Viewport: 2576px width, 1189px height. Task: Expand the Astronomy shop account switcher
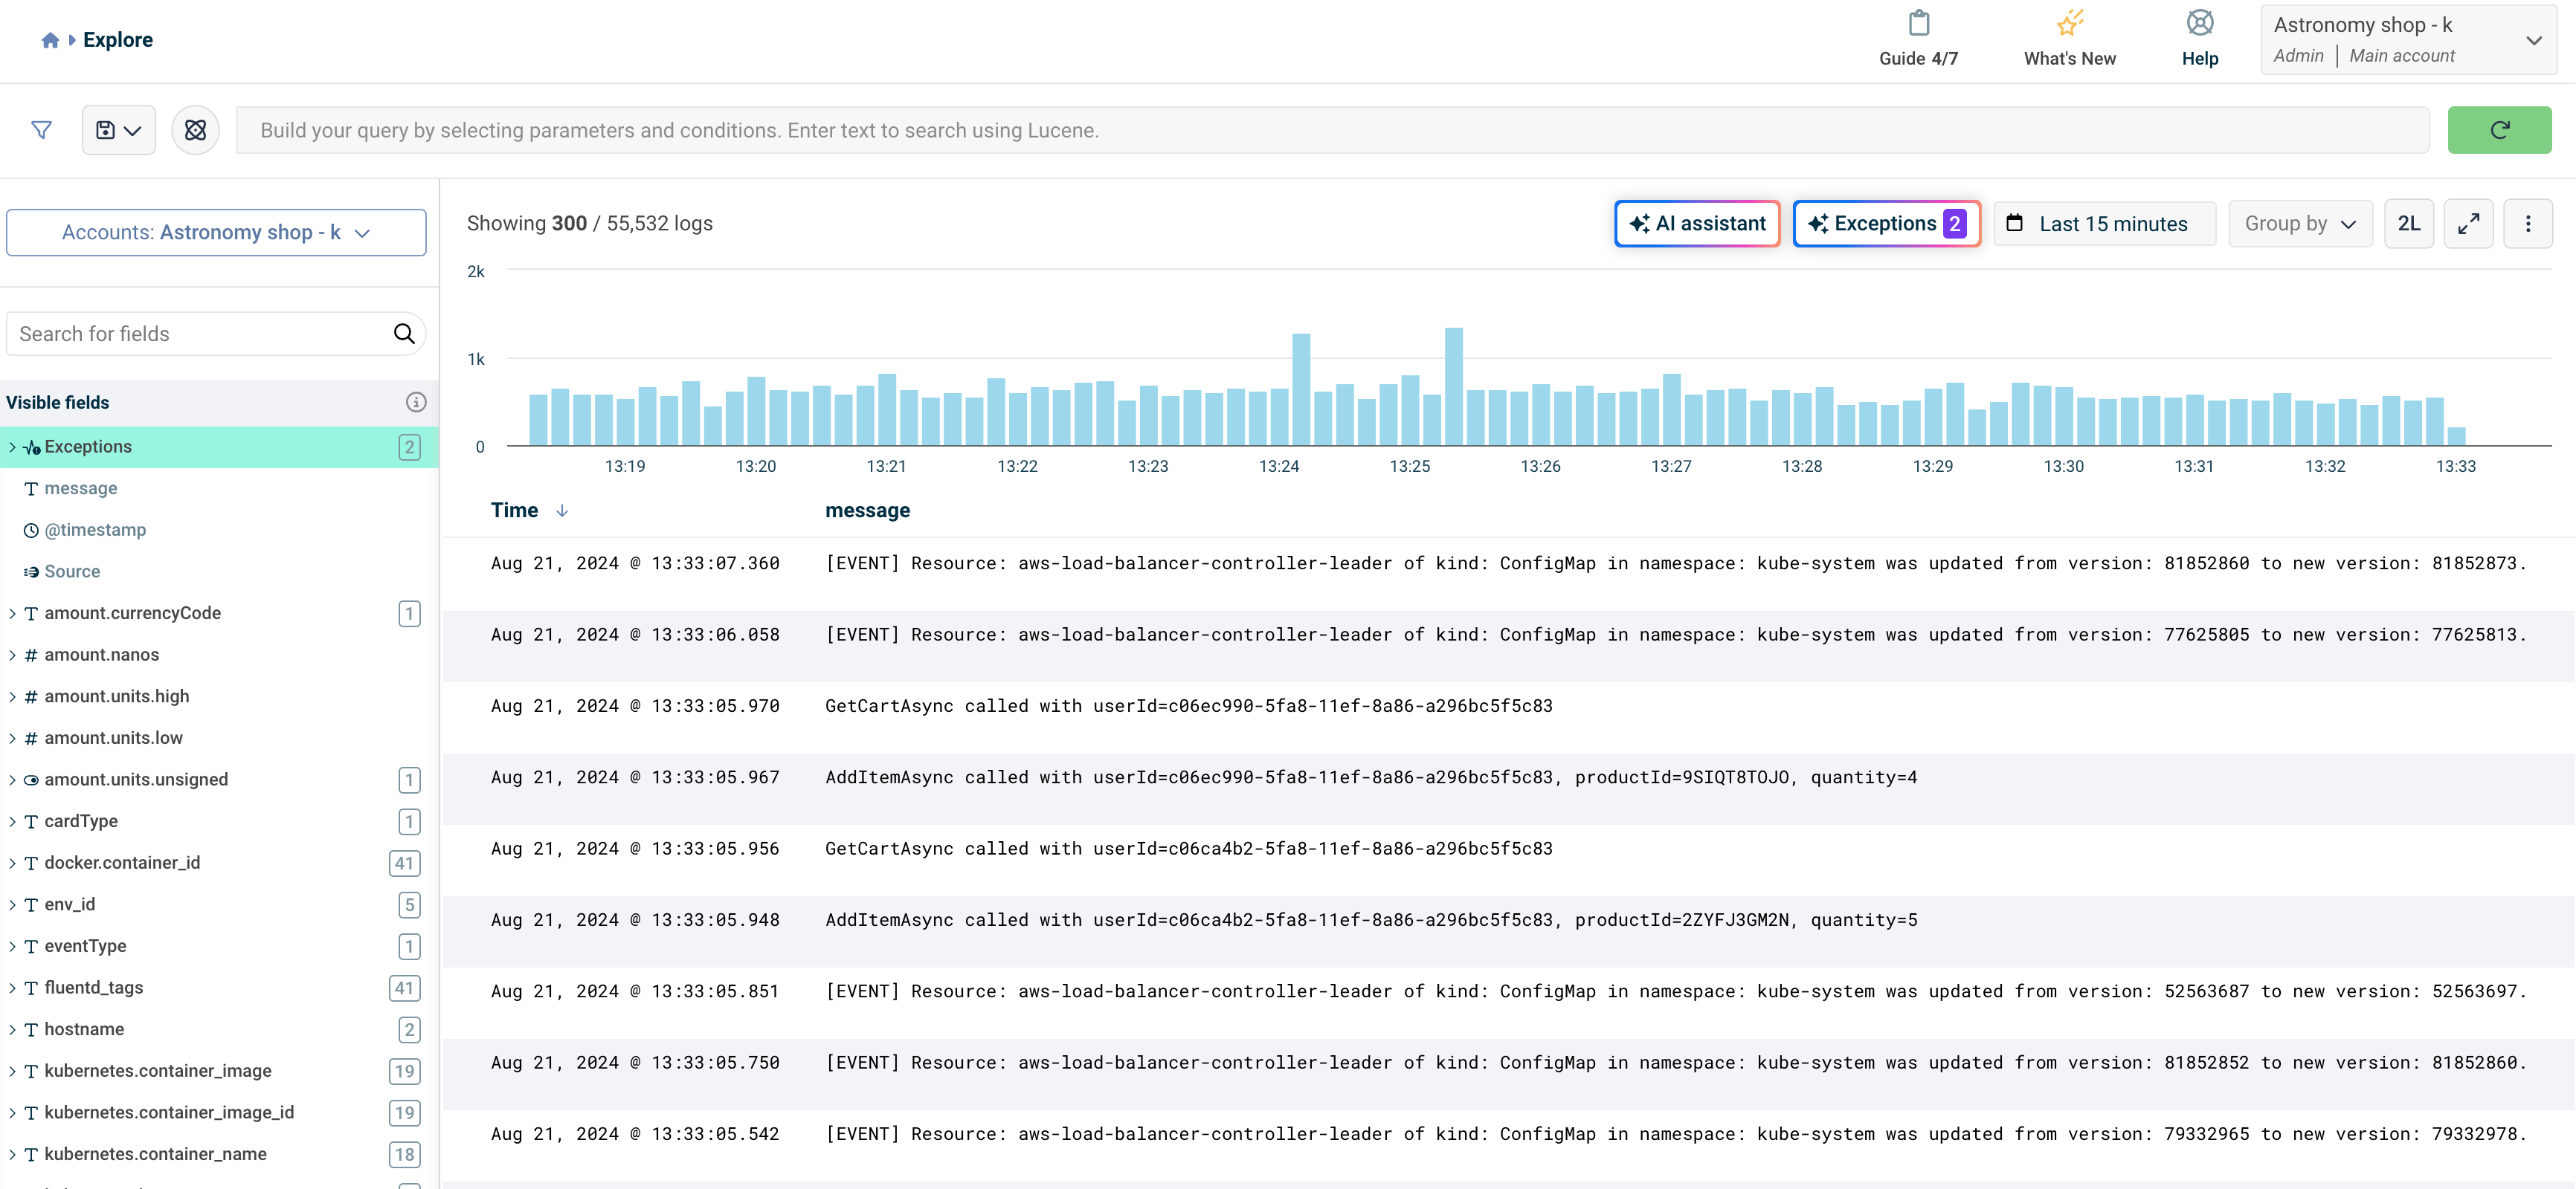[x=2408, y=40]
